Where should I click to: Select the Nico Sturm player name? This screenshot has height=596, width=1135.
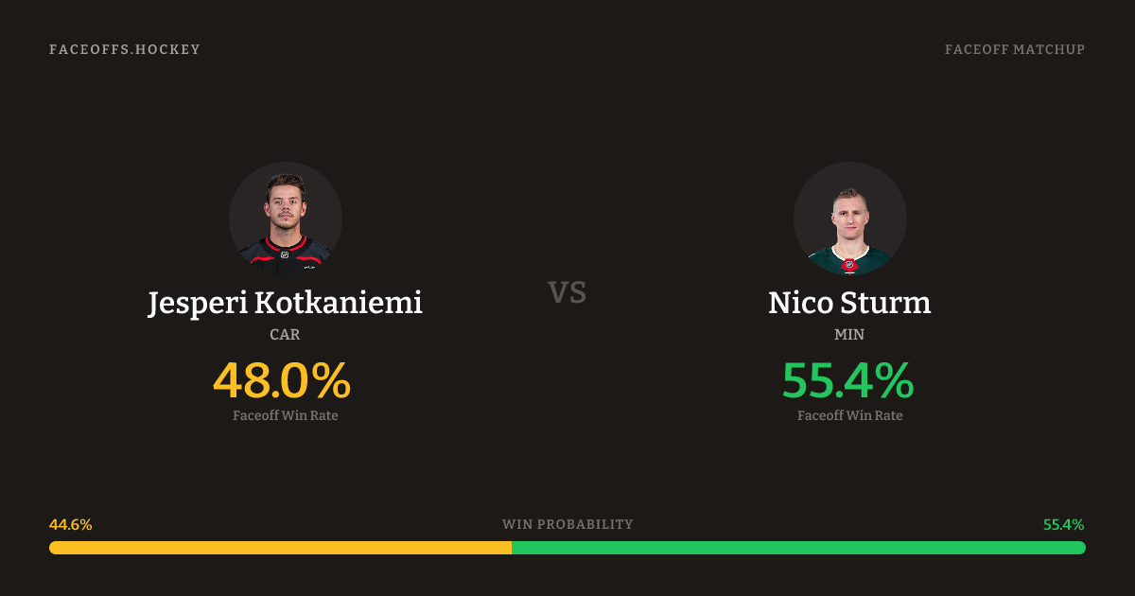(x=849, y=304)
